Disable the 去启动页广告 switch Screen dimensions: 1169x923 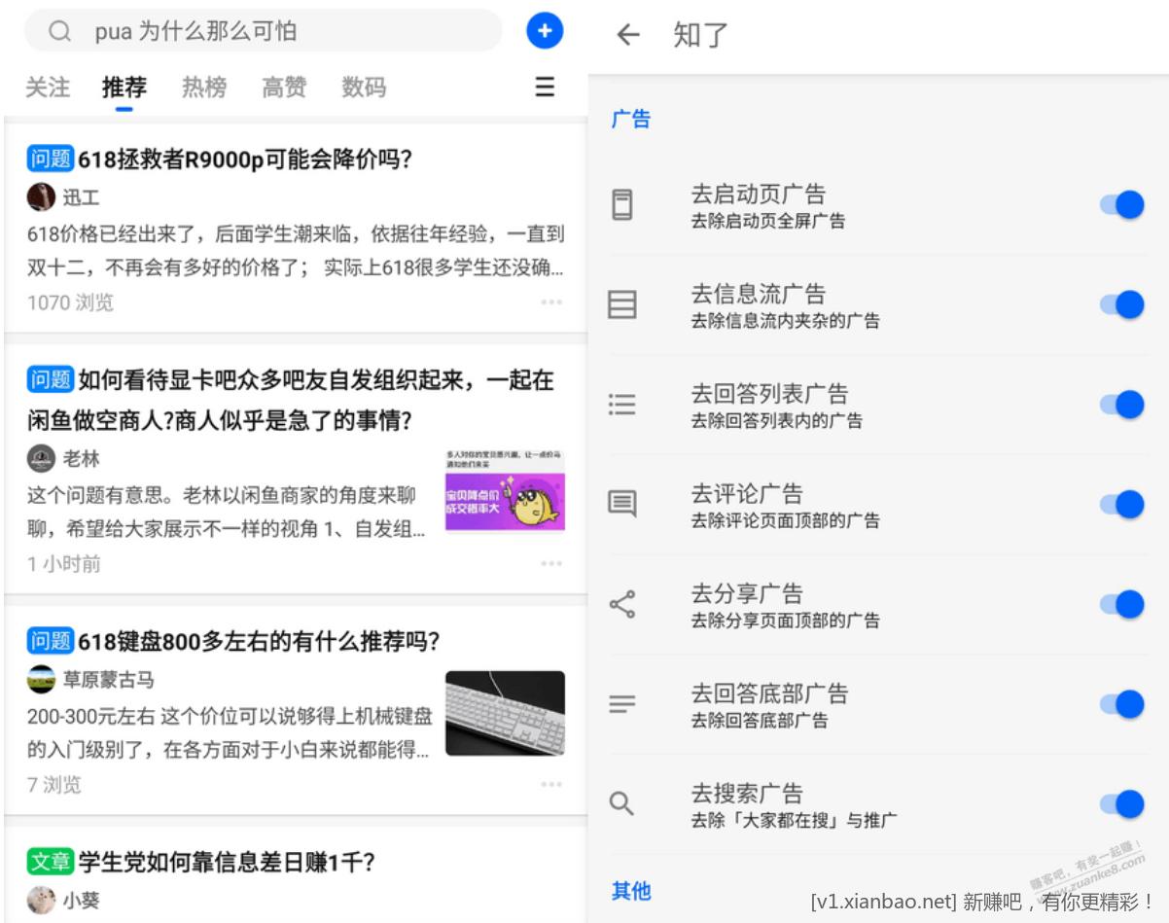[1121, 205]
